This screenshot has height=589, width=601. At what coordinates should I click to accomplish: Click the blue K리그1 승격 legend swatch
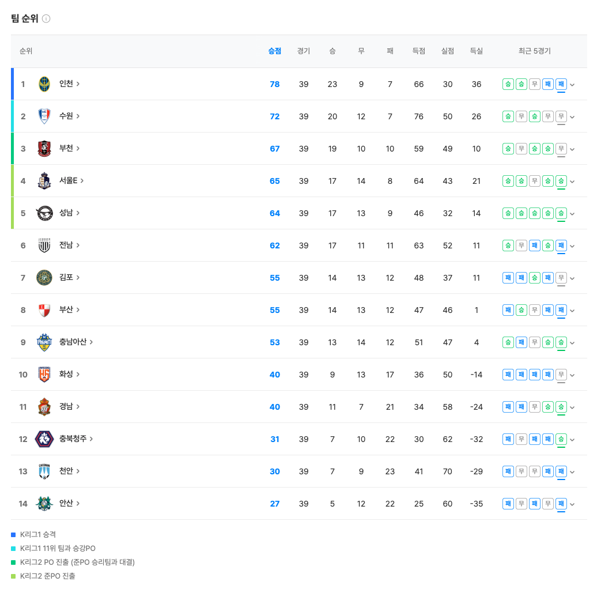13,535
